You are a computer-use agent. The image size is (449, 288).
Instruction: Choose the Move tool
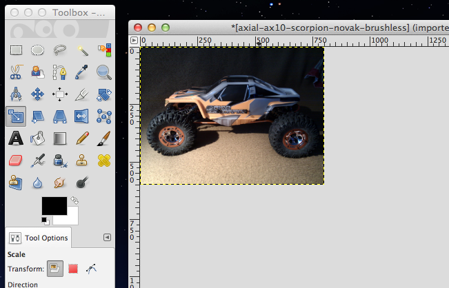pos(38,94)
